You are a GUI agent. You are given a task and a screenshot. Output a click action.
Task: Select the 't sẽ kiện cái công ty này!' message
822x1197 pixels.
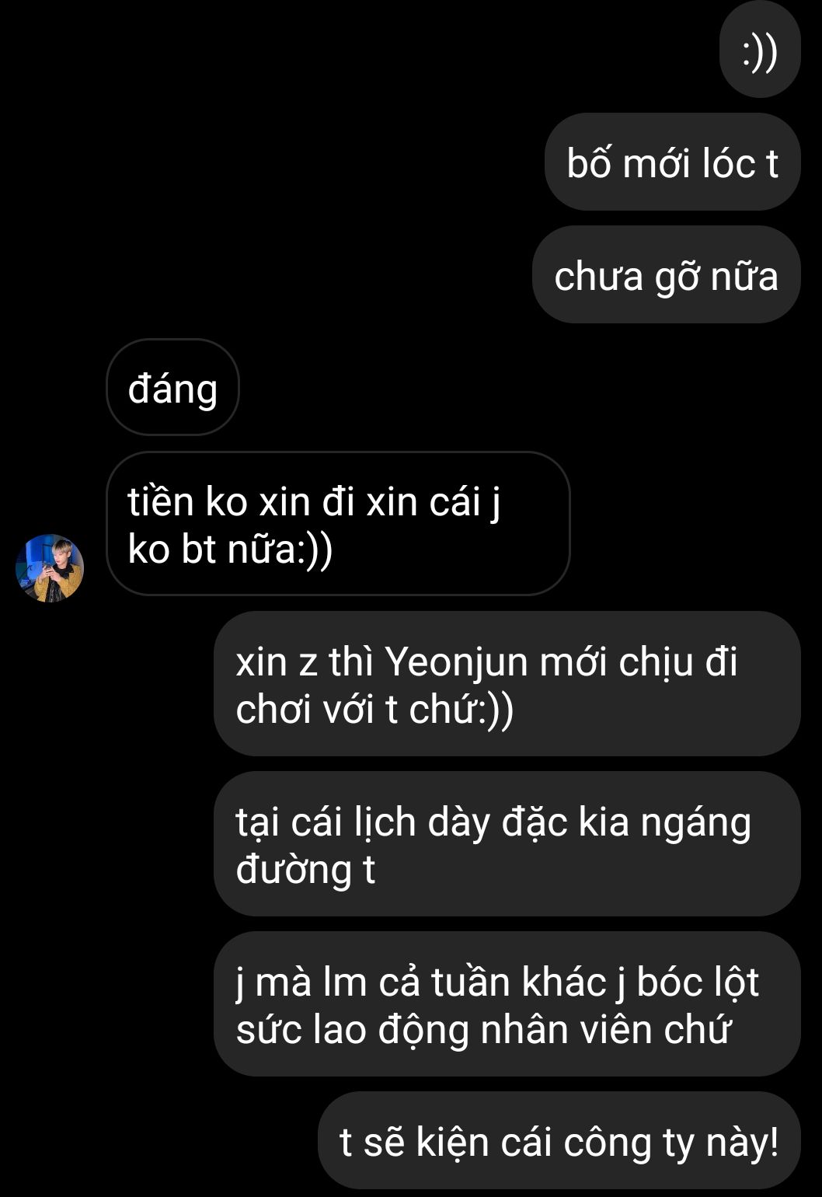click(559, 1140)
